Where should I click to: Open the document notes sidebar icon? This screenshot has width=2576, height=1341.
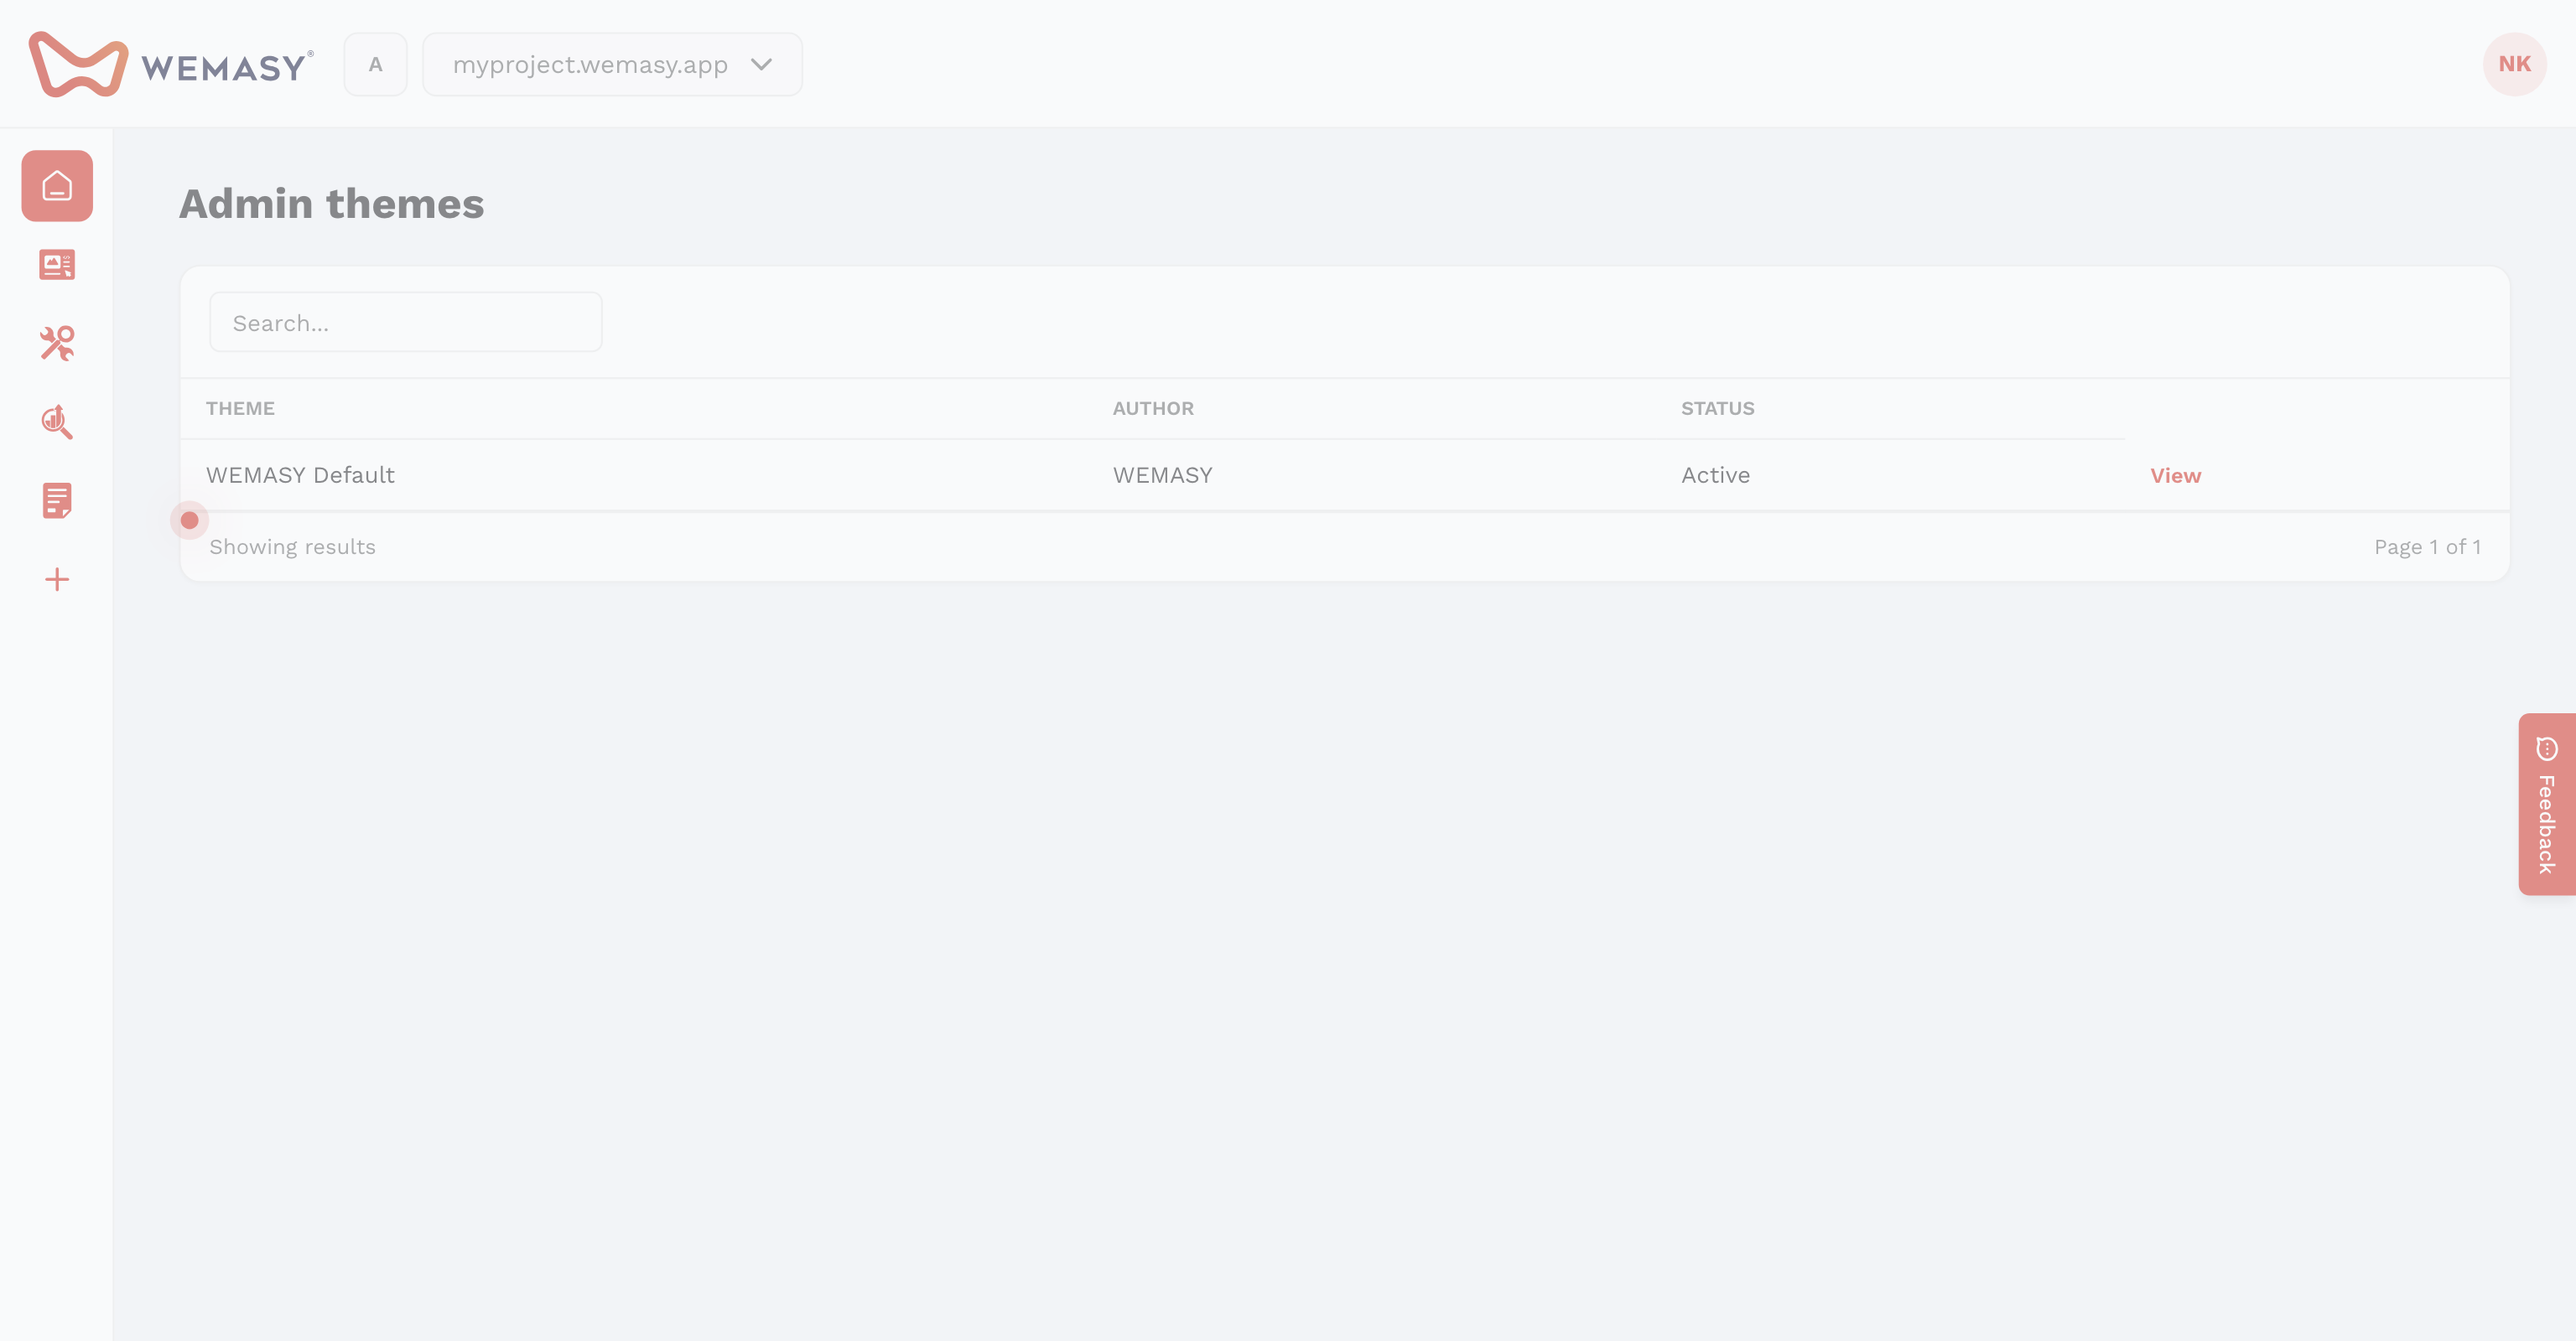pyautogui.click(x=57, y=500)
